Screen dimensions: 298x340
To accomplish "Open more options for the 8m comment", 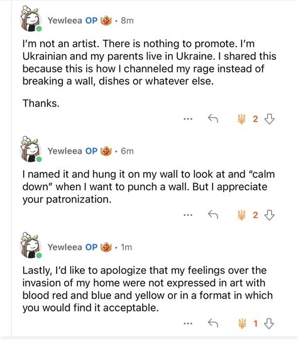I will click(188, 119).
